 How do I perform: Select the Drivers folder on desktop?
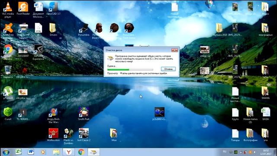(53, 29)
